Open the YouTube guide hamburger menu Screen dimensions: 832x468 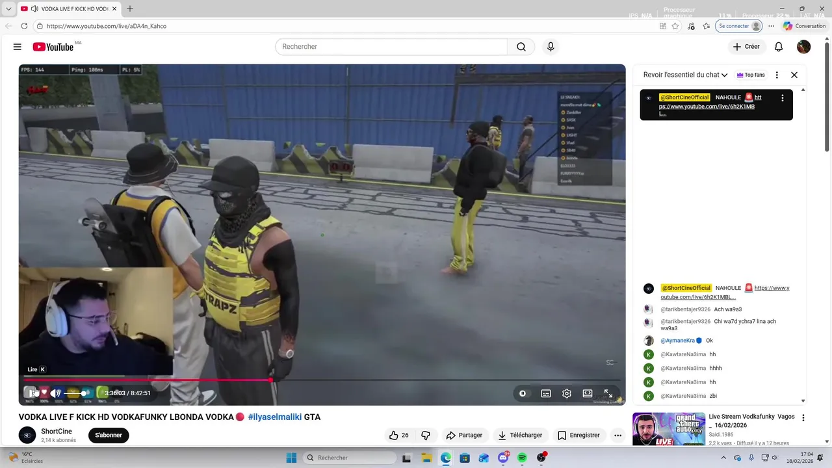pos(18,47)
